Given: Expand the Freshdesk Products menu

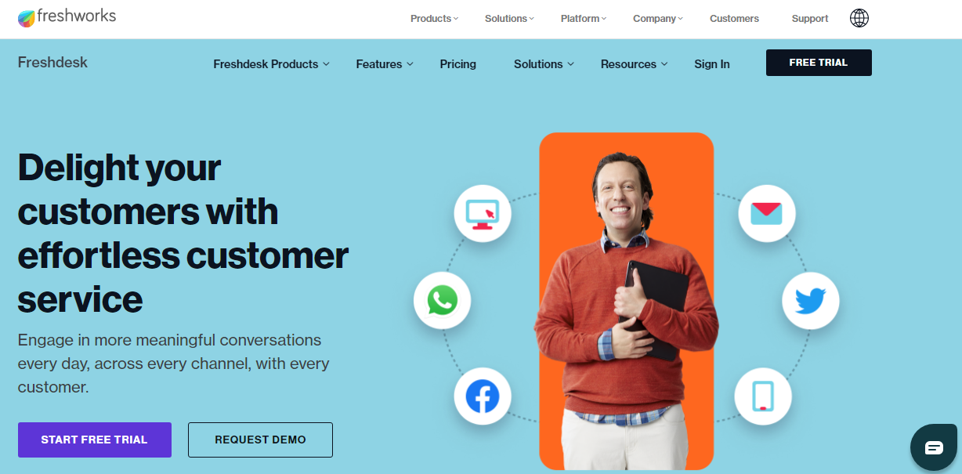Looking at the screenshot, I should (x=271, y=64).
